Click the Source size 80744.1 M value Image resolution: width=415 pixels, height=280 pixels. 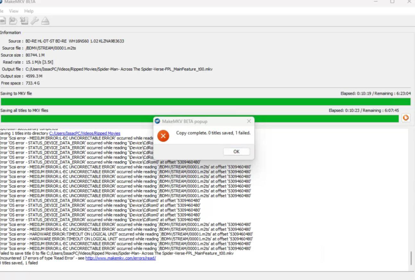coord(35,55)
